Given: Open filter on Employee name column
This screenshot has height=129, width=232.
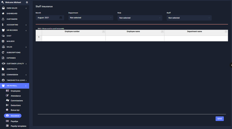Looking at the screenshot, I should tap(162, 32).
